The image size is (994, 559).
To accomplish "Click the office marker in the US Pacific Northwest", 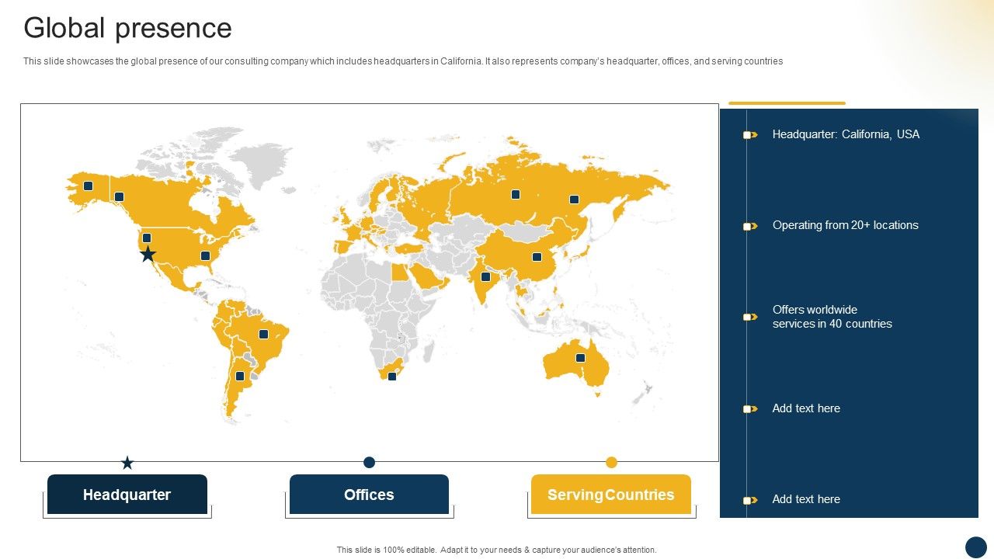I will click(x=147, y=238).
